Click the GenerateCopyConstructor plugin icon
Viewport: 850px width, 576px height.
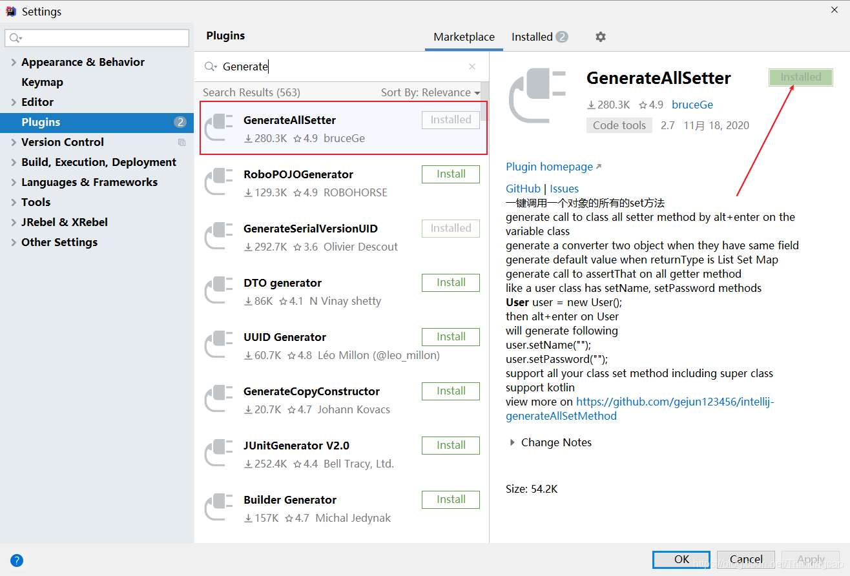pos(218,399)
